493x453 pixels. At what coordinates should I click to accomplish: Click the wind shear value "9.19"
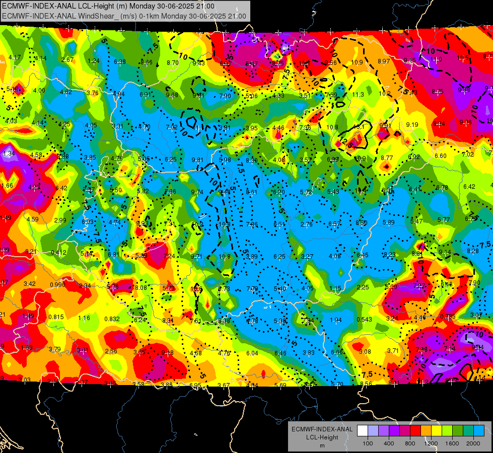pyautogui.click(x=412, y=124)
